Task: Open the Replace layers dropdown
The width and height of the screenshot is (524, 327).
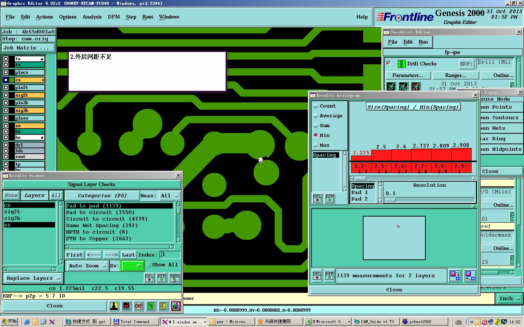Action: point(33,278)
